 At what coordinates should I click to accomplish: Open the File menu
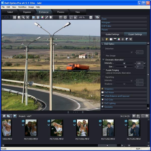(3, 7)
